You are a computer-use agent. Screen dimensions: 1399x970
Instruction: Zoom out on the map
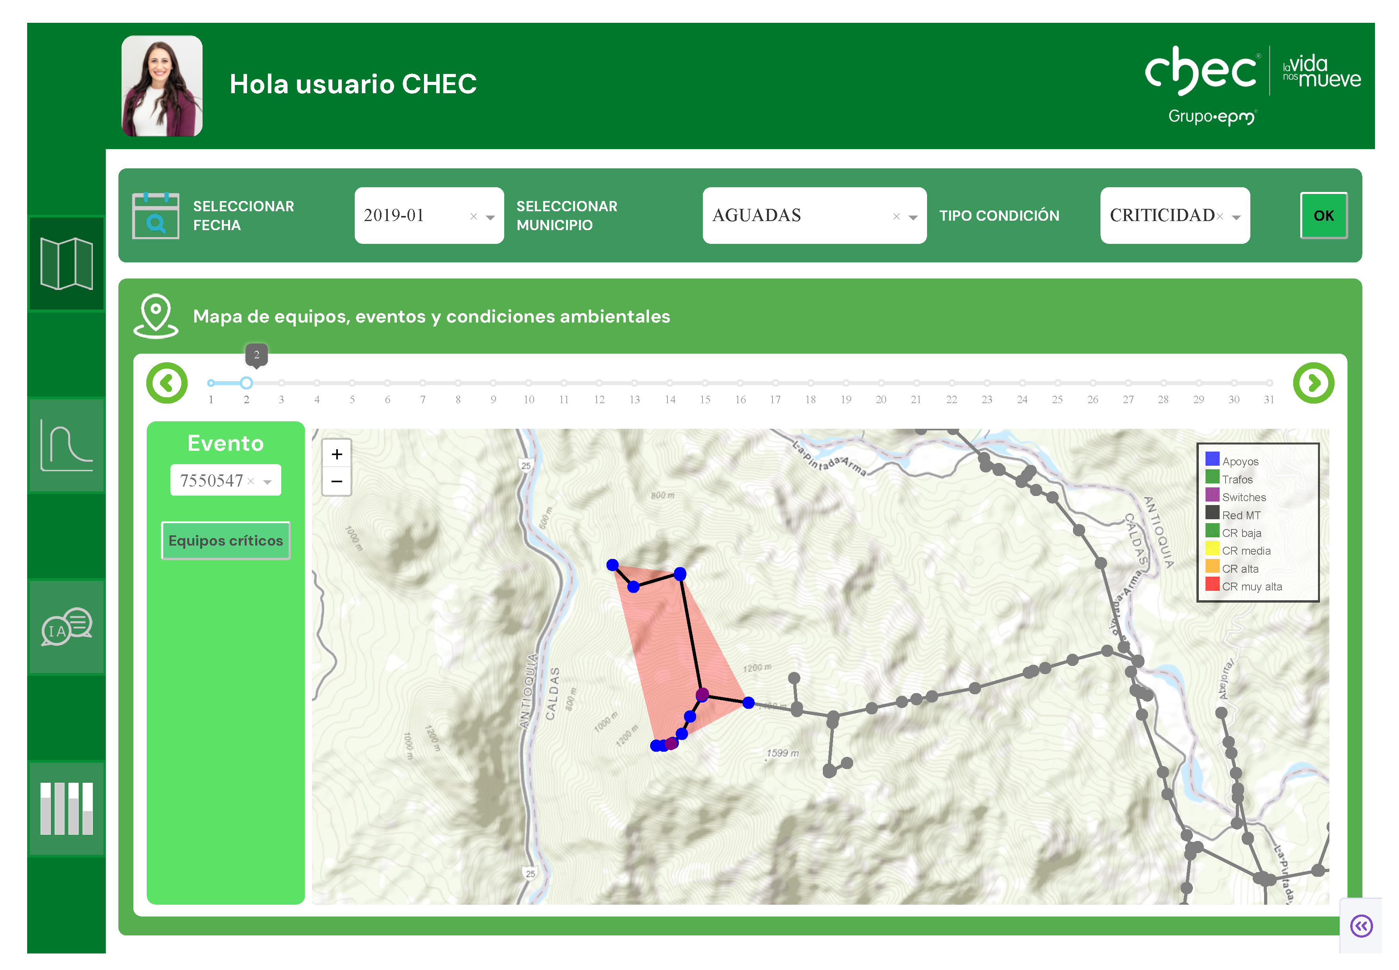[337, 481]
